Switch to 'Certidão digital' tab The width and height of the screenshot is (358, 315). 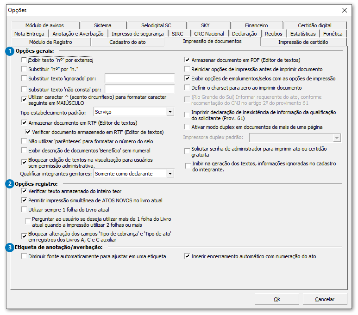pos(314,25)
